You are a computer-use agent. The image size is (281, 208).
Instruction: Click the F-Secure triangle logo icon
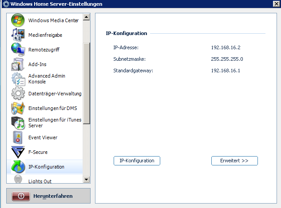pos(18,152)
